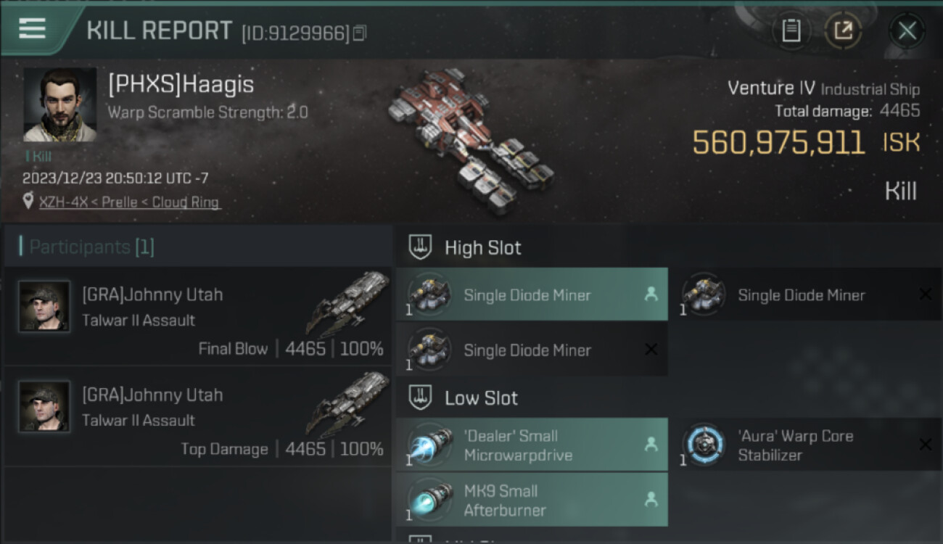The image size is (943, 544).
Task: Click destroyed X on Warp Core Stabilizer
Action: click(925, 445)
